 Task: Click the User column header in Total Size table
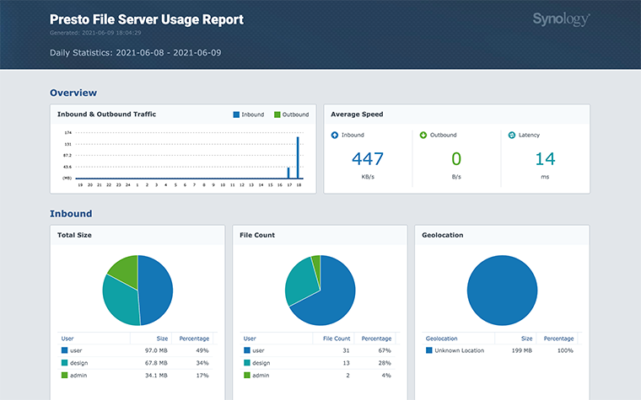(x=67, y=338)
